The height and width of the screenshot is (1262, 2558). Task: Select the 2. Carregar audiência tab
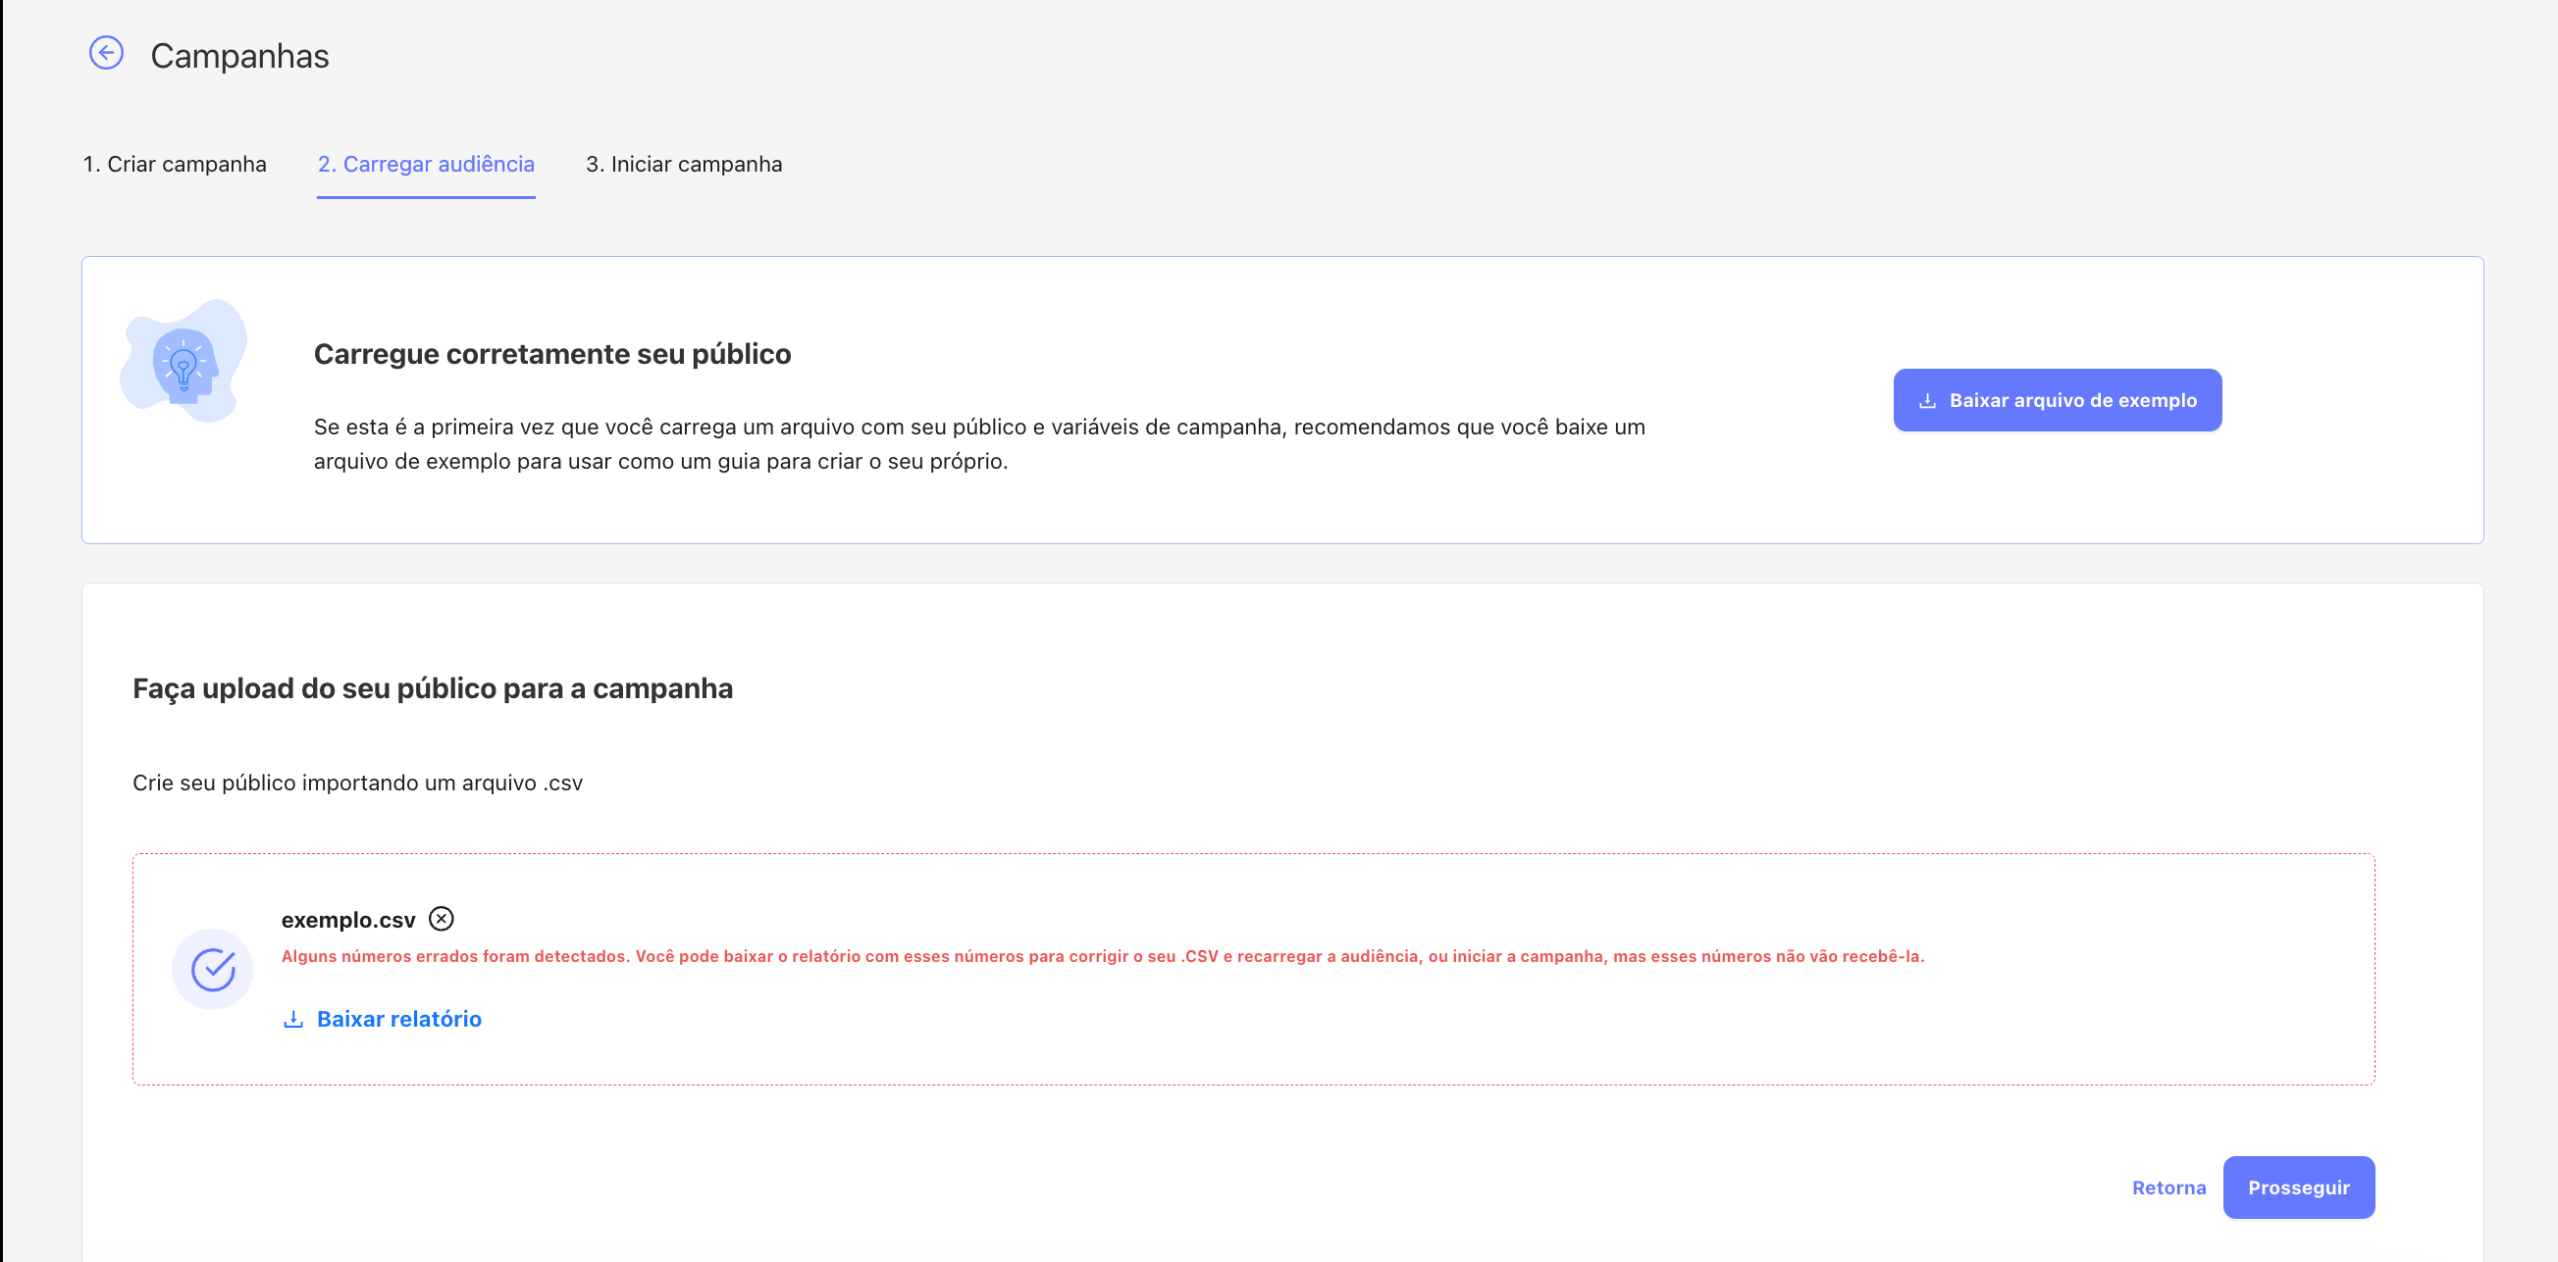(426, 164)
